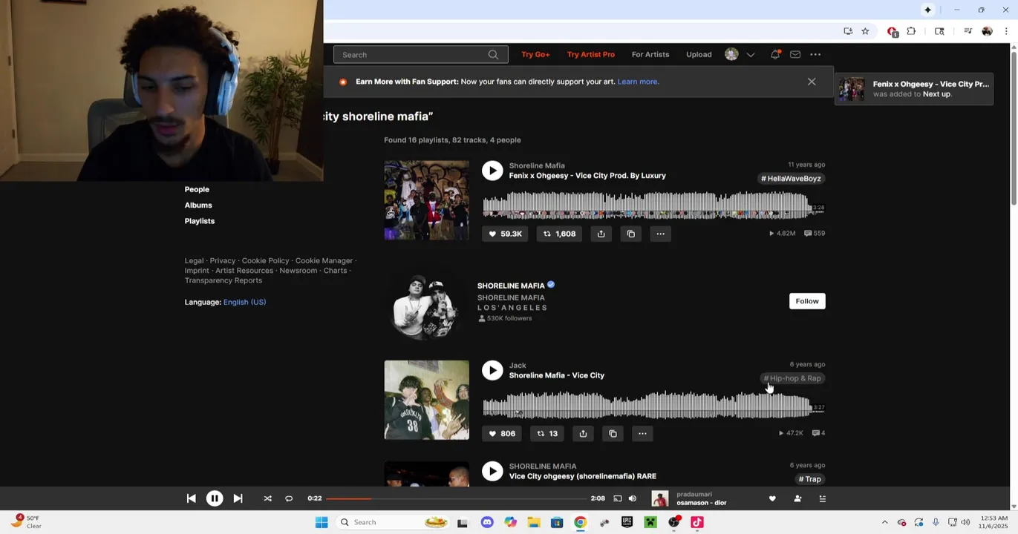Click the #Trap tag
The image size is (1018, 534).
809,479
